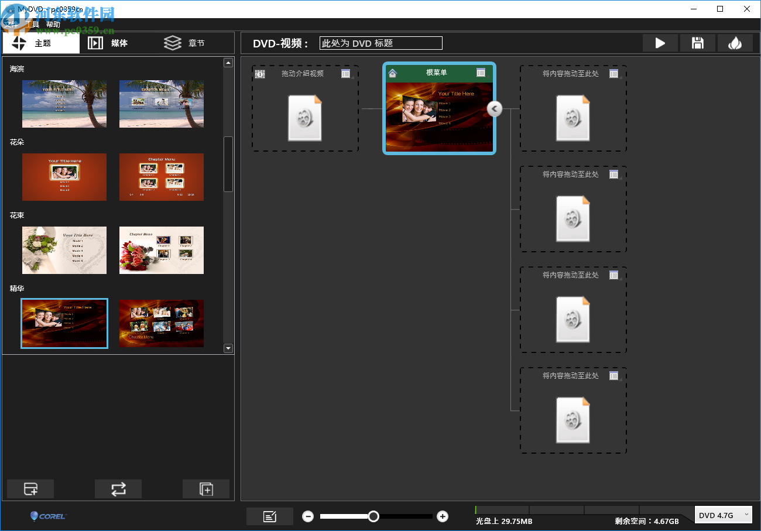Click the zoom-in plus button

tap(442, 516)
